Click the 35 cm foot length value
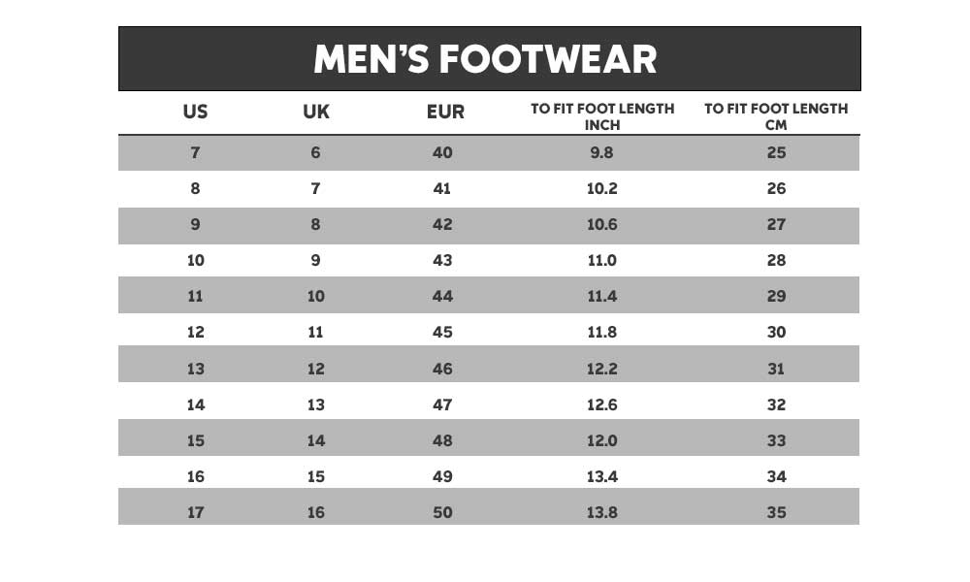970x582 pixels. click(x=776, y=512)
